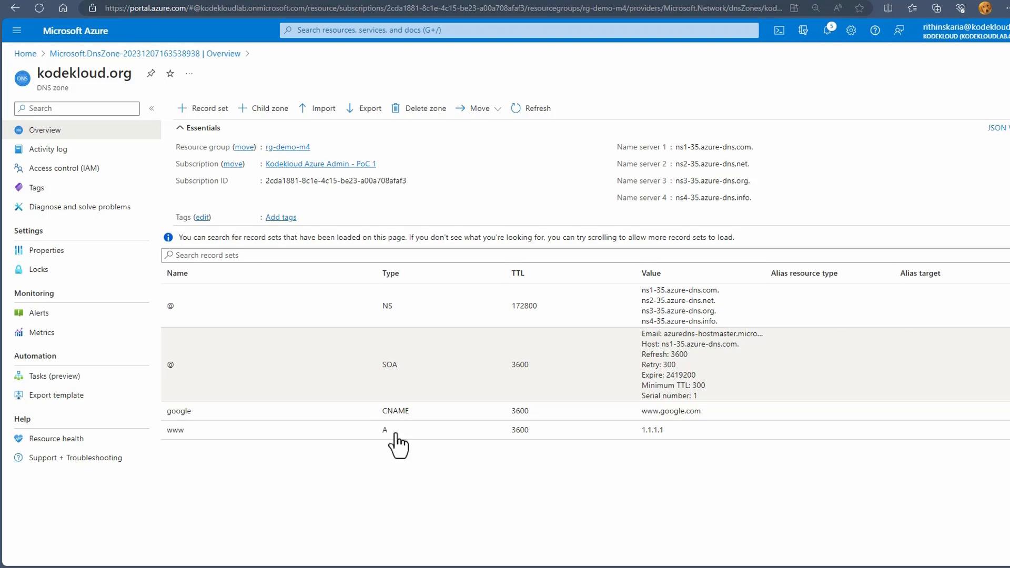
Task: Click the left menu Search box
Action: [77, 108]
